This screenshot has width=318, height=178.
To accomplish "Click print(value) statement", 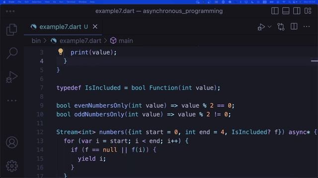I will click(93, 52).
